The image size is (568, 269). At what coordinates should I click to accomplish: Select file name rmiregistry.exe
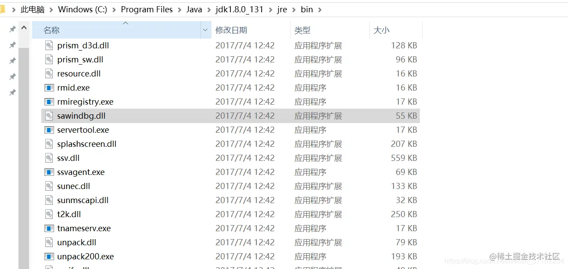85,102
